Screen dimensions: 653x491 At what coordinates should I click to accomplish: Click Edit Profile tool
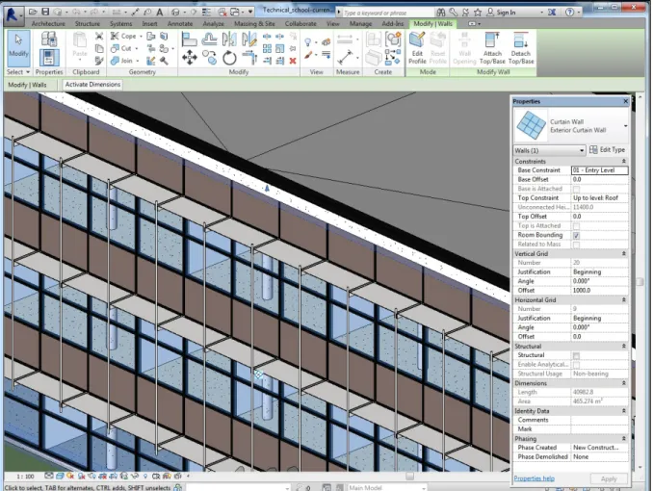click(x=417, y=49)
